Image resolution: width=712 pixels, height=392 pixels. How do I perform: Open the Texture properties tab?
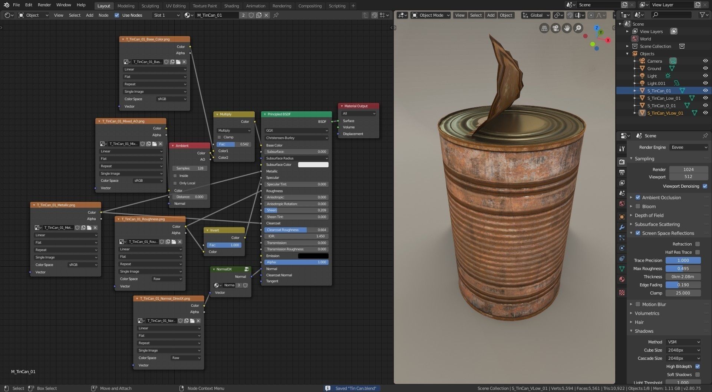pyautogui.click(x=622, y=293)
